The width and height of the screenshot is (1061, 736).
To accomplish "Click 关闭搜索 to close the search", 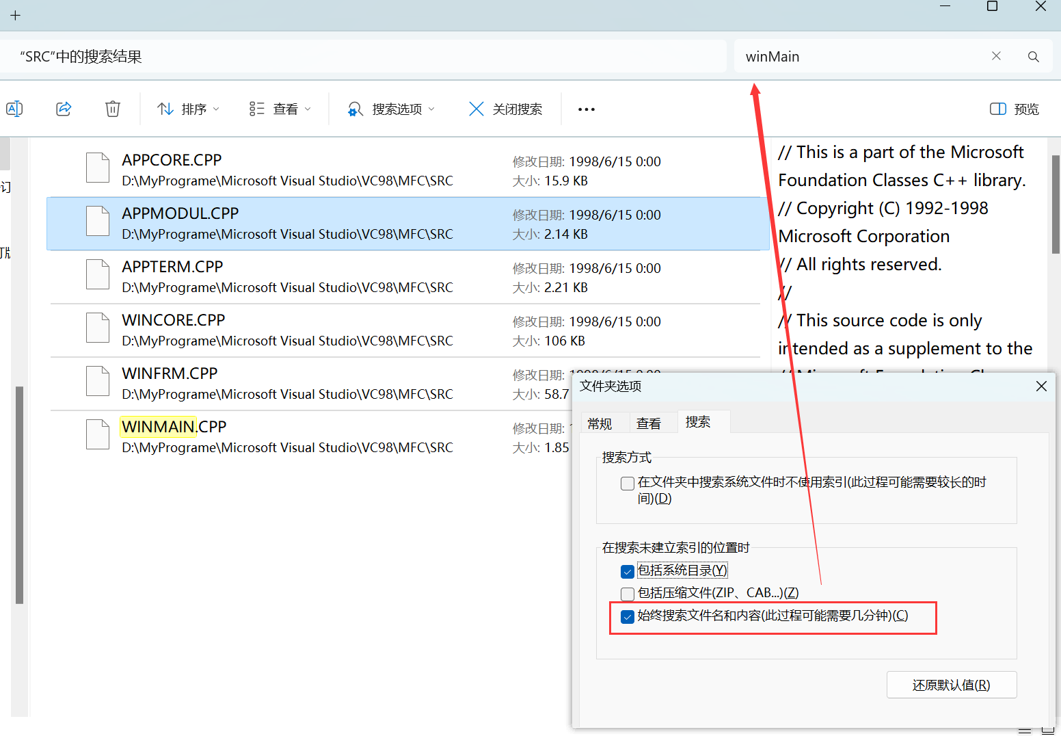I will pyautogui.click(x=505, y=109).
